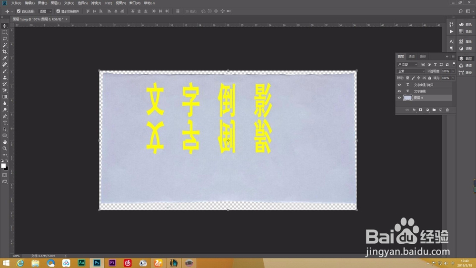This screenshot has width=476, height=268.
Task: Select the History Brush tool
Action: tap(5, 84)
